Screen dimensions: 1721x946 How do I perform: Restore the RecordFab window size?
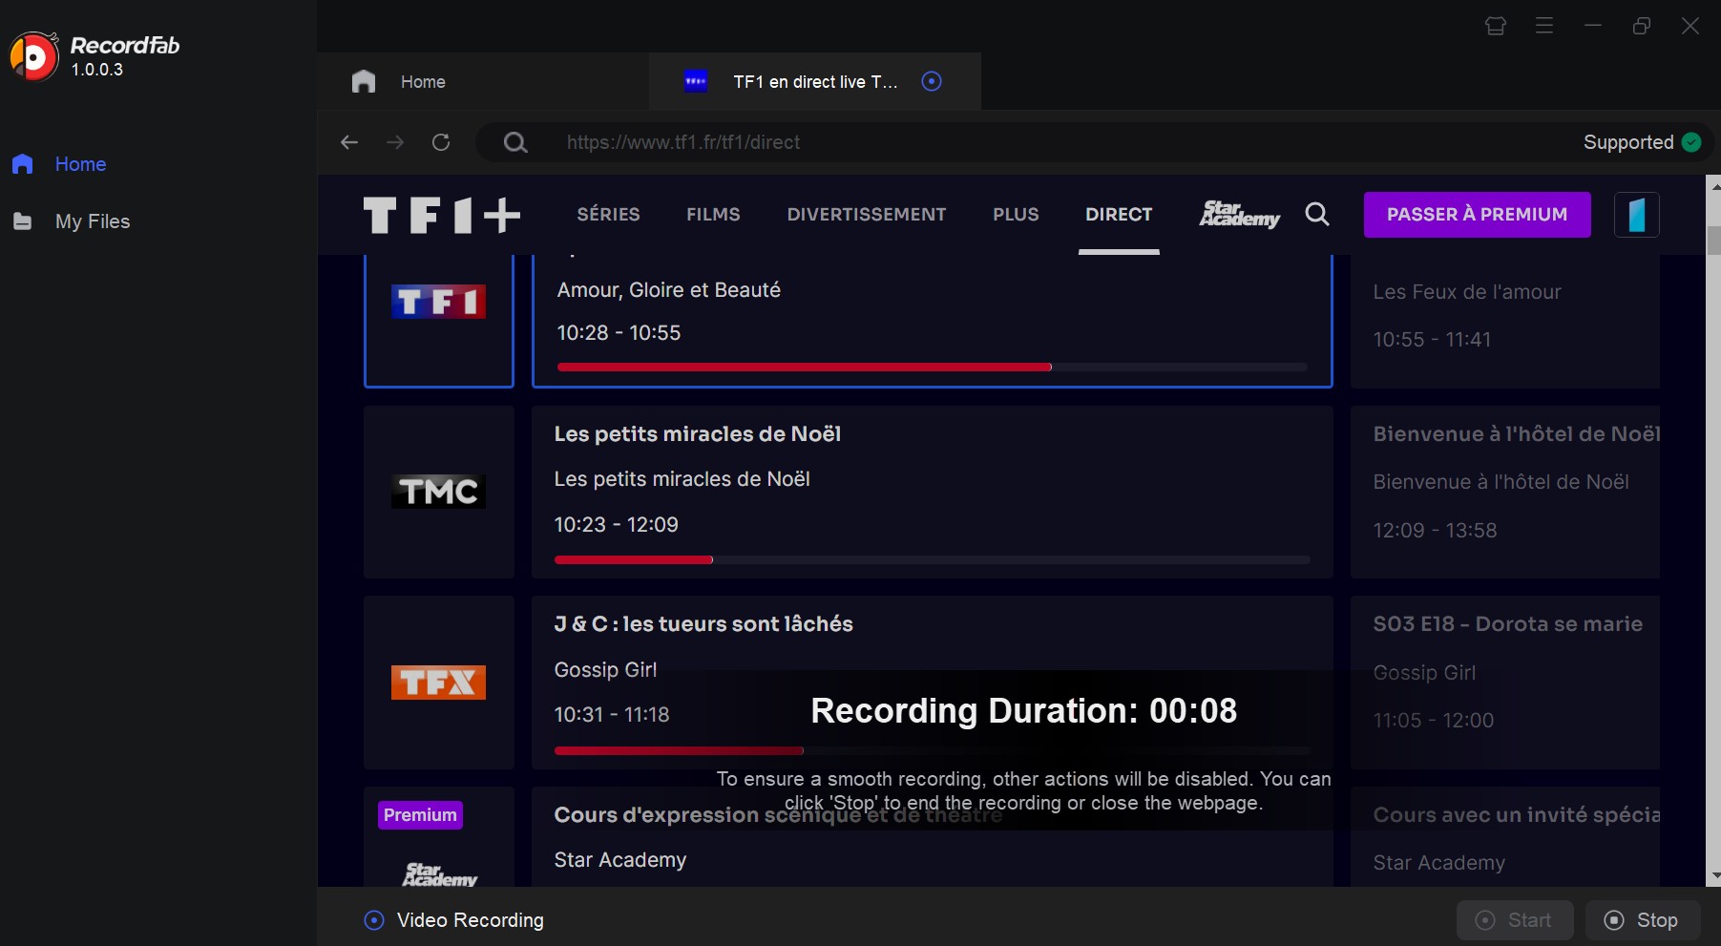click(1642, 26)
